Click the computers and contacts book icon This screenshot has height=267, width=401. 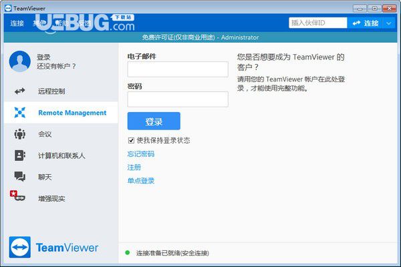pos(19,156)
